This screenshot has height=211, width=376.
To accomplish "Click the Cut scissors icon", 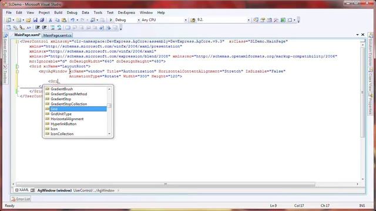I will coord(51,20).
